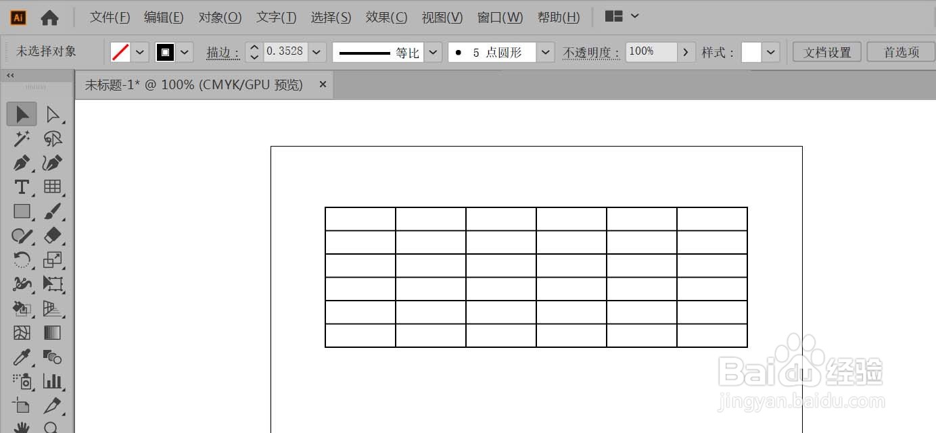Open the brush definition dropdown
936x433 pixels.
pyautogui.click(x=546, y=52)
